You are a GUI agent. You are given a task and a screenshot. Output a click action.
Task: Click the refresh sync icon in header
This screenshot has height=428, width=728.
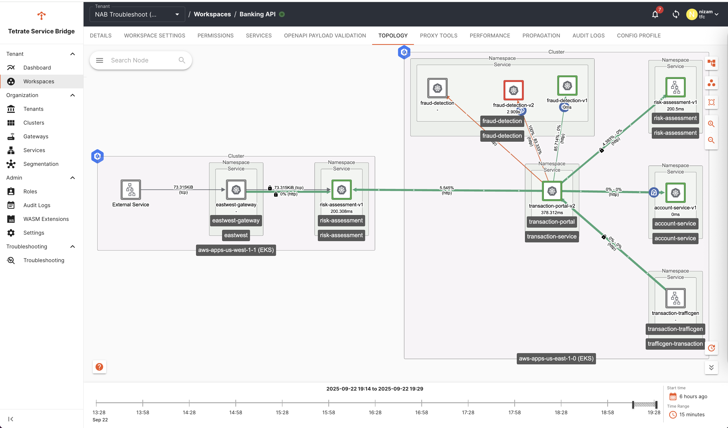click(x=676, y=15)
